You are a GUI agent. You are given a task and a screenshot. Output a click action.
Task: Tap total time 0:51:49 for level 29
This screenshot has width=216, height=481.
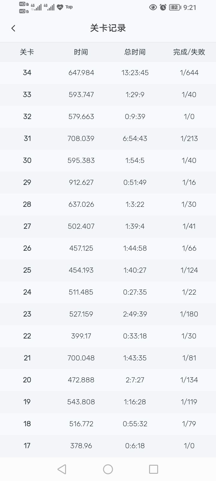(135, 182)
